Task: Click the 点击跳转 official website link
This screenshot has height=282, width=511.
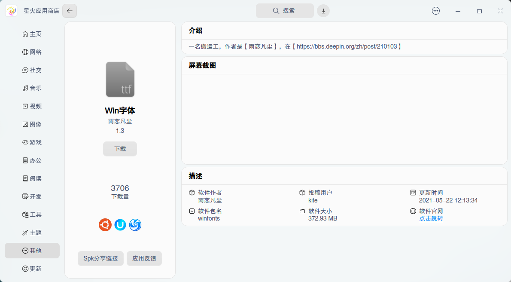Action: (431, 218)
